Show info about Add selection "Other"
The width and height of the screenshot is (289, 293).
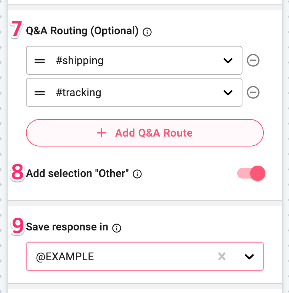tap(137, 174)
